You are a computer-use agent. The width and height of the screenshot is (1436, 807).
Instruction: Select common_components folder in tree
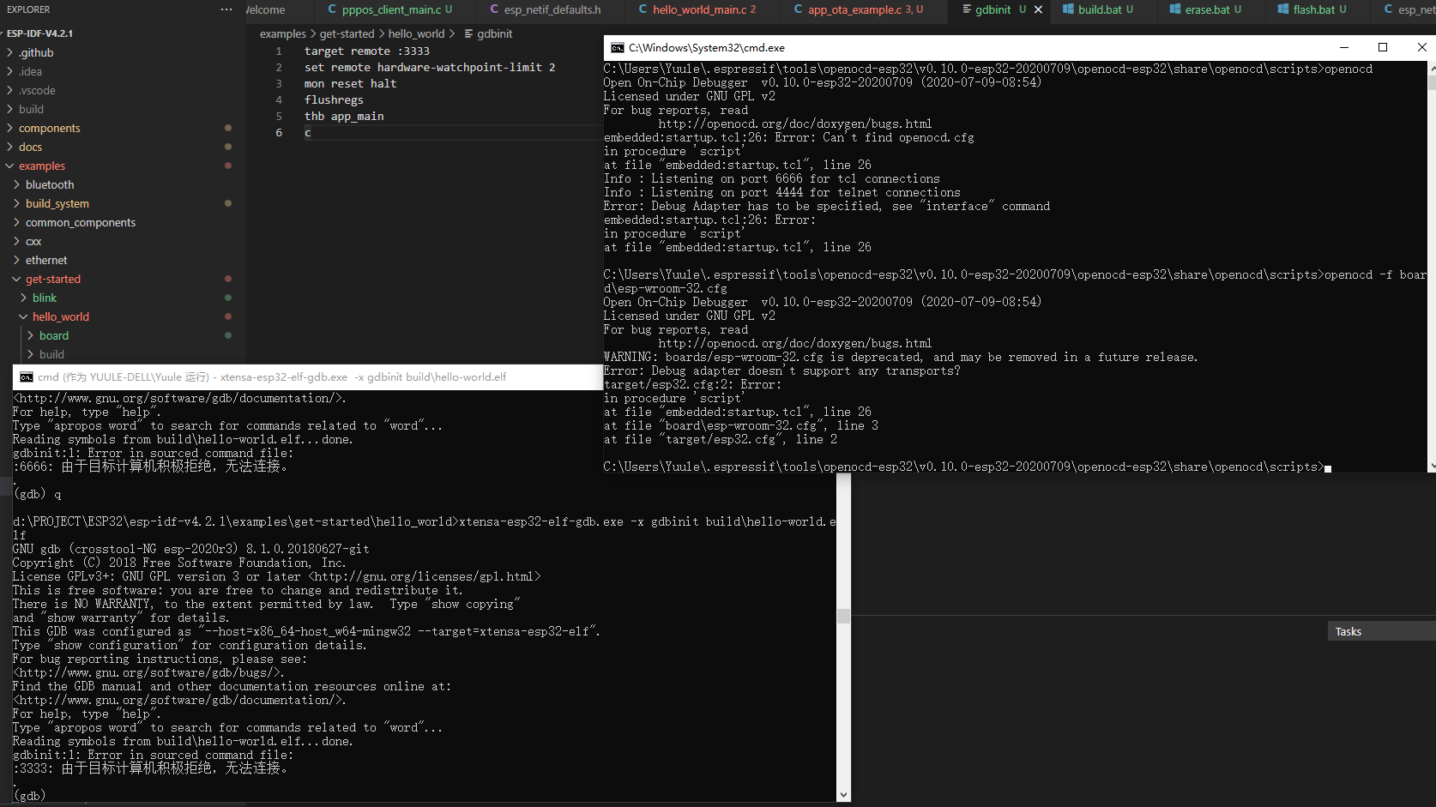80,222
